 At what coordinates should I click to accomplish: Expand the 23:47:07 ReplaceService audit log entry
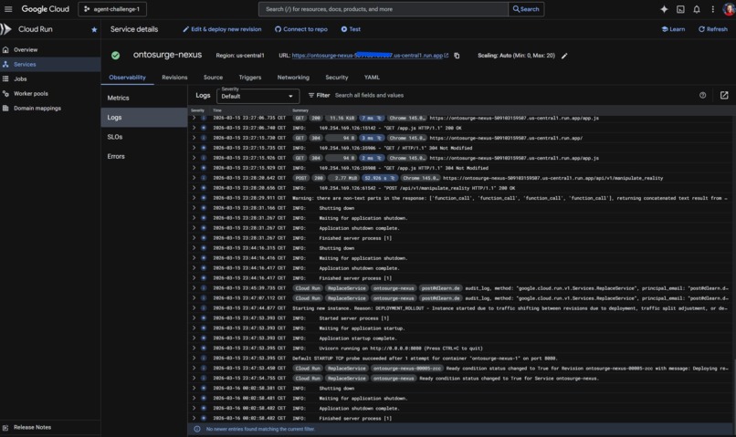click(x=194, y=298)
